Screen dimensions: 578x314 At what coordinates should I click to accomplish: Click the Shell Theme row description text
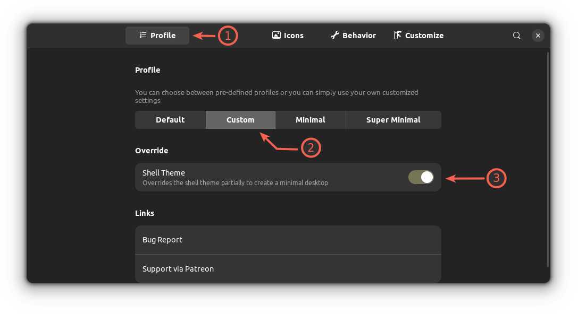click(x=235, y=183)
